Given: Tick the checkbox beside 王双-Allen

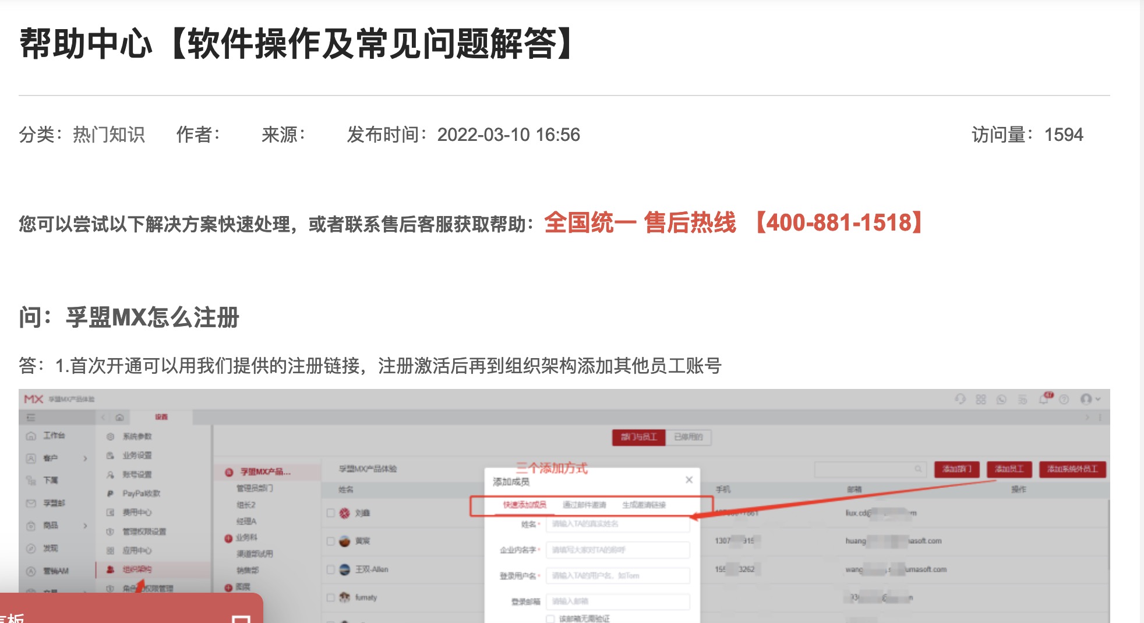Looking at the screenshot, I should point(330,569).
